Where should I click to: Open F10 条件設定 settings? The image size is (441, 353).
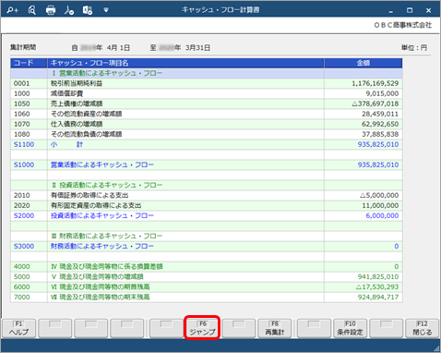pyautogui.click(x=350, y=328)
